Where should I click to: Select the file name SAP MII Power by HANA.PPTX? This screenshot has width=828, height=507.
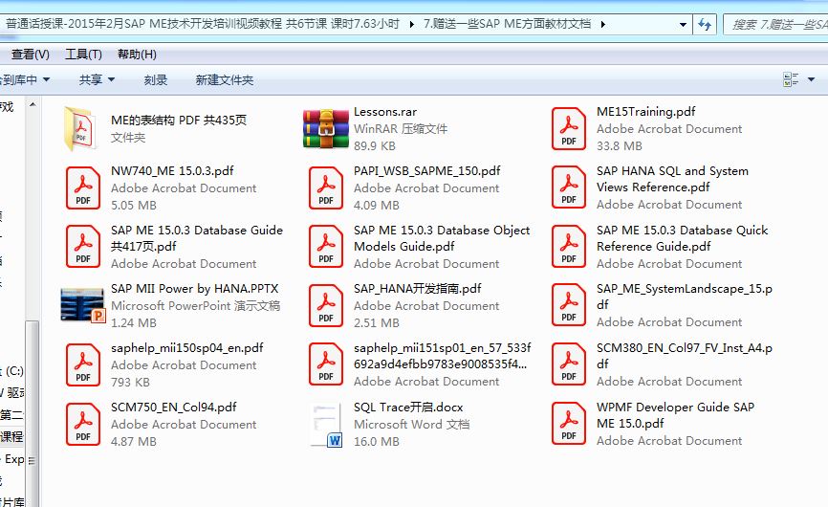click(x=194, y=289)
